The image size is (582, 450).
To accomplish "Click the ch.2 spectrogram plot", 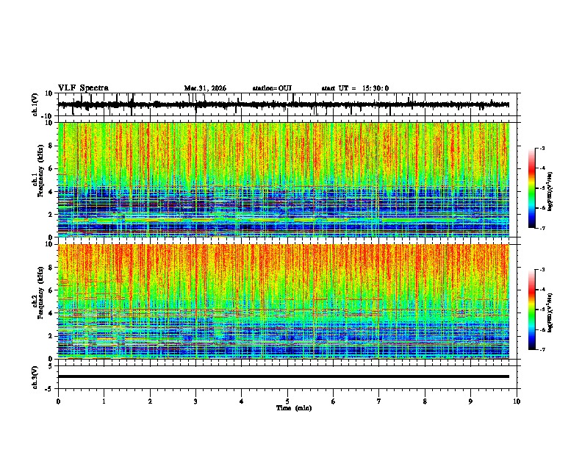I will coord(284,301).
